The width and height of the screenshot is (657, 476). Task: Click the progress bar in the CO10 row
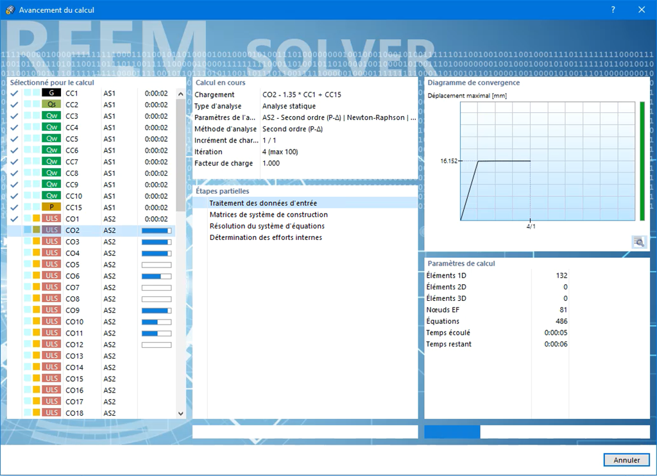coord(157,322)
